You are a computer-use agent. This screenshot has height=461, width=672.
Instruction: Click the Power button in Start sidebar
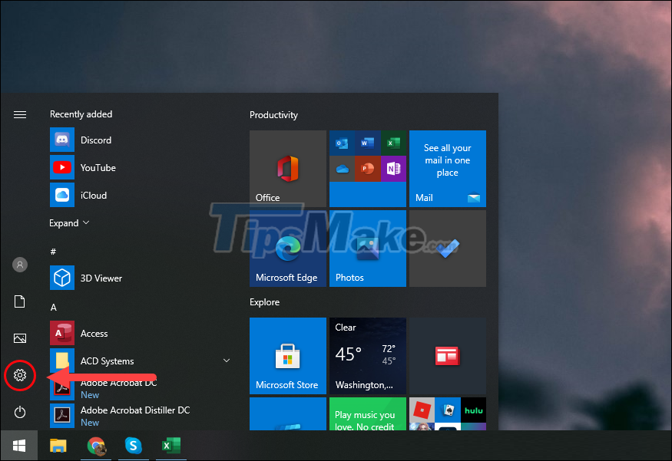(x=20, y=412)
